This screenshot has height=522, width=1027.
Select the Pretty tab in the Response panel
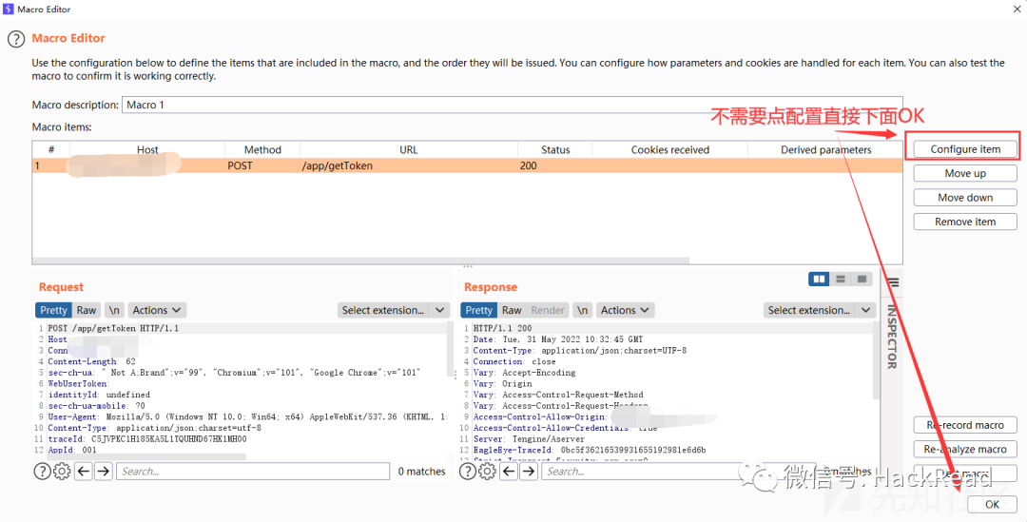click(479, 310)
